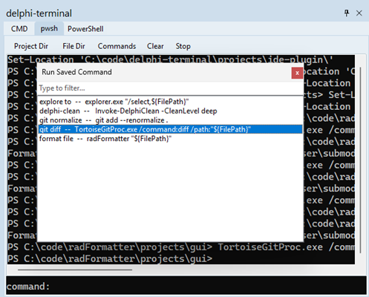
Task: Click the File Dir button
Action: (x=74, y=46)
